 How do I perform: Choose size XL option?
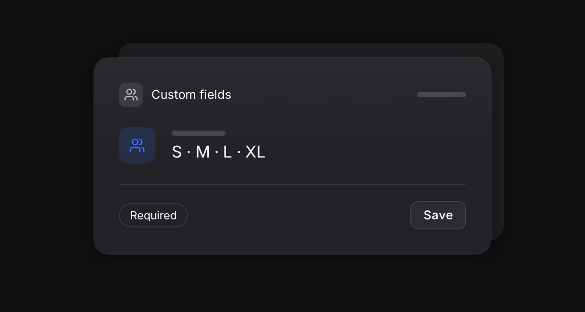click(255, 152)
